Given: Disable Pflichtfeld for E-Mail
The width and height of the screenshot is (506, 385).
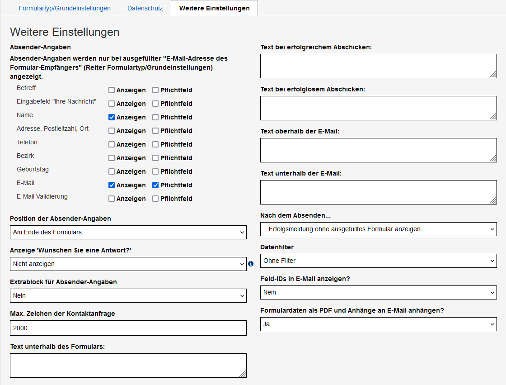Looking at the screenshot, I should point(155,185).
